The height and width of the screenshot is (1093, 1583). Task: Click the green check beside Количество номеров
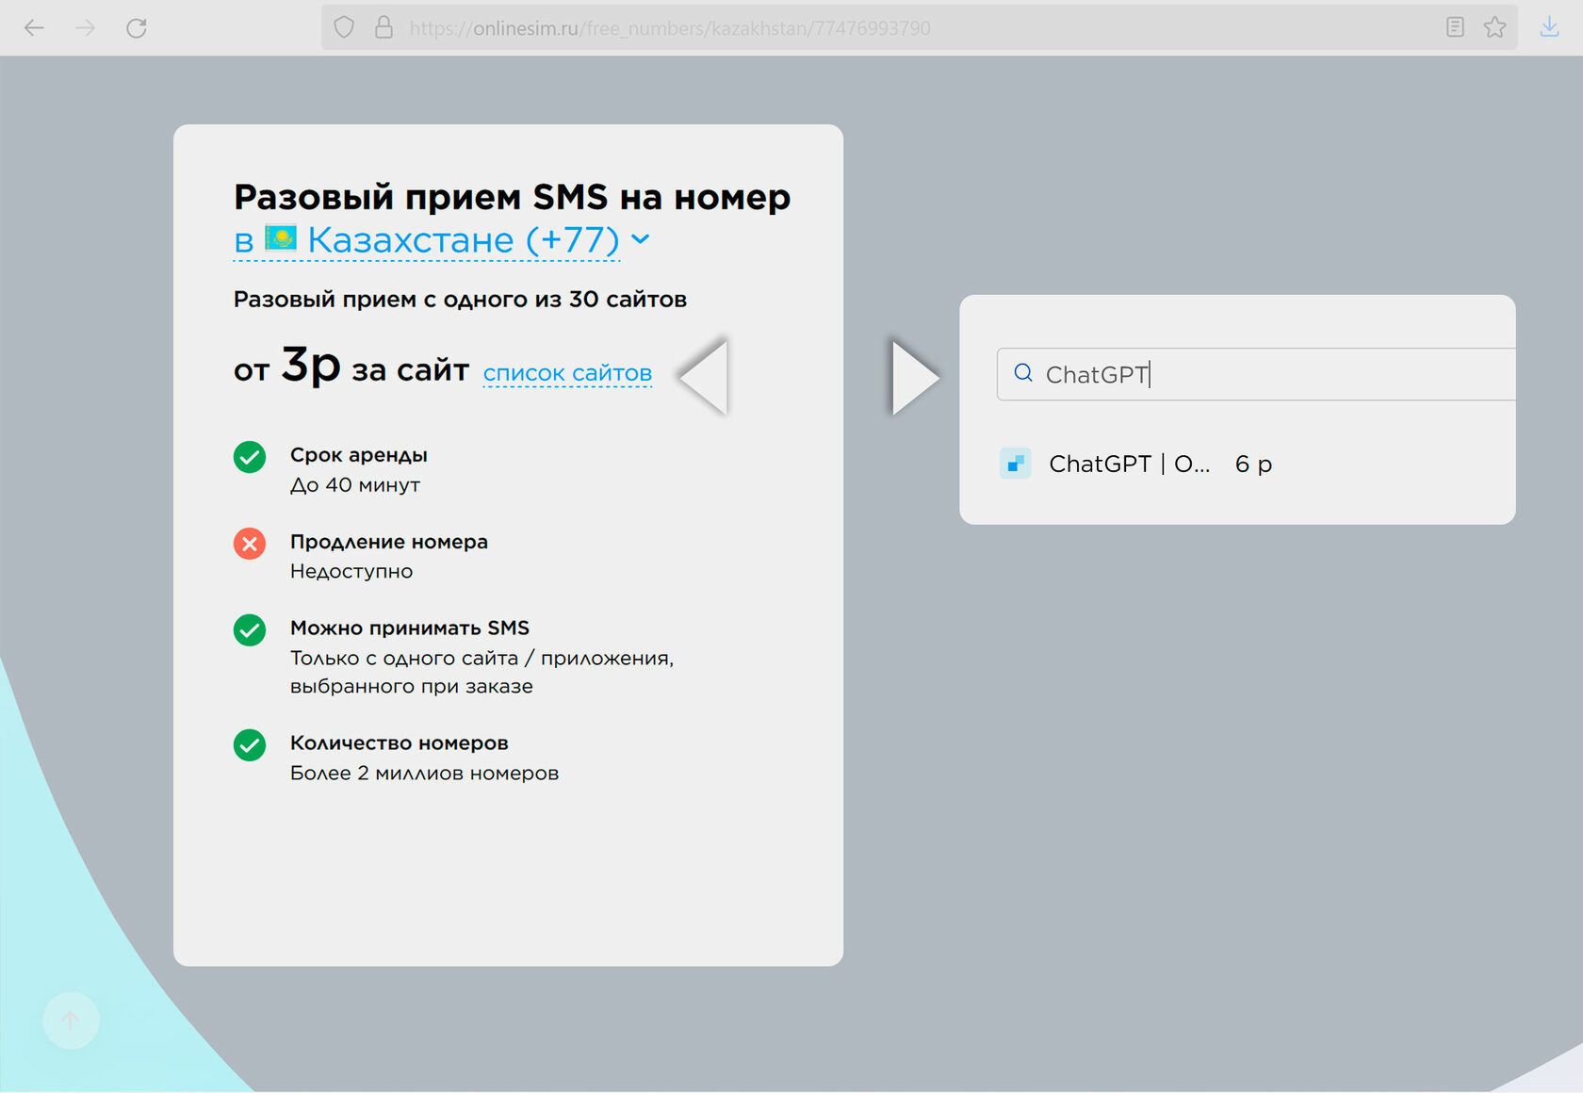[250, 744]
